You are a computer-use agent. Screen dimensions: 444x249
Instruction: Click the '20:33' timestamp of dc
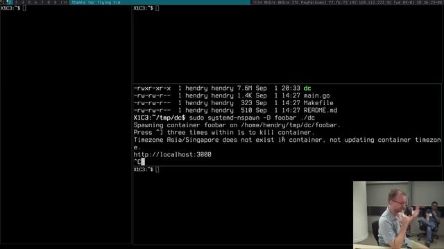(291, 89)
